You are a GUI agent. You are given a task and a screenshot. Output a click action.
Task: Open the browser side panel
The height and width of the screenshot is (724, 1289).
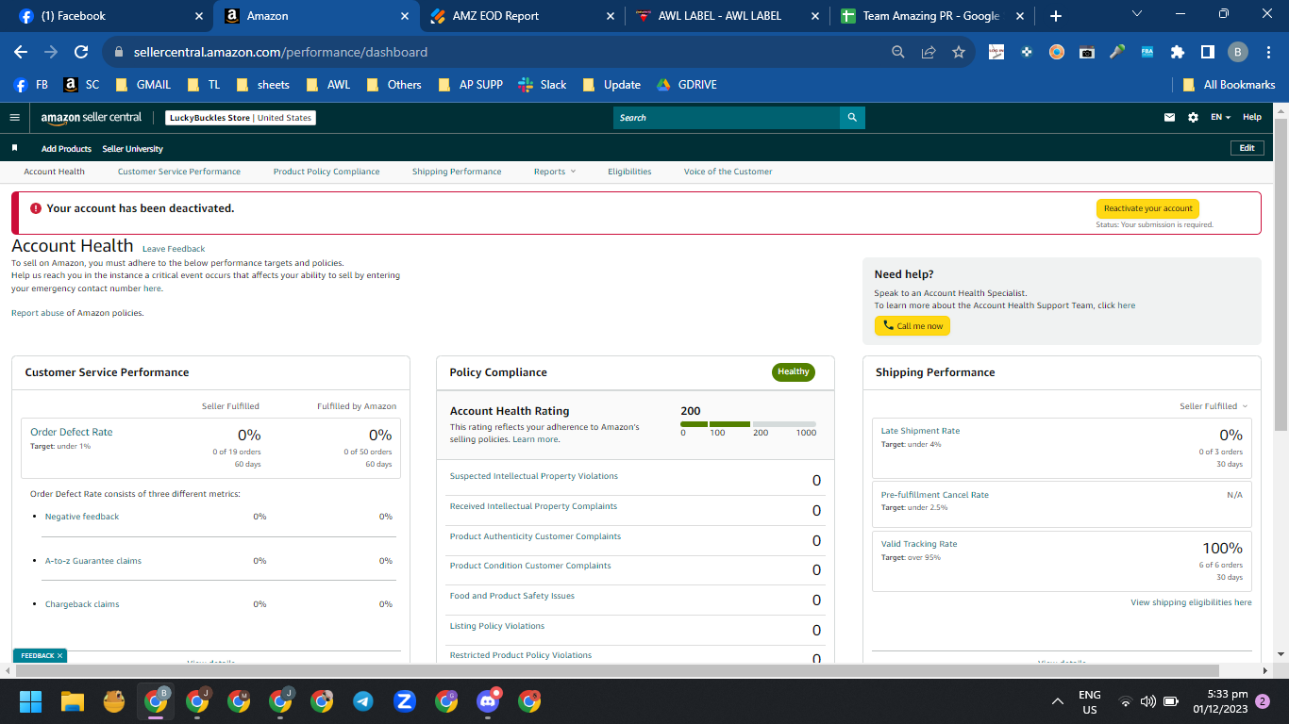click(x=1207, y=52)
